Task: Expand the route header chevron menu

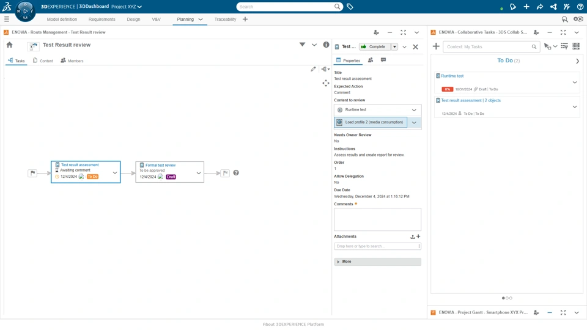Action: point(314,45)
